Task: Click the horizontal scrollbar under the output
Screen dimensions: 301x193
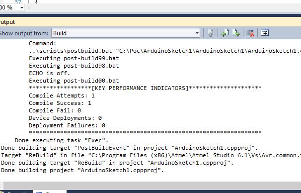Action: click(152, 186)
